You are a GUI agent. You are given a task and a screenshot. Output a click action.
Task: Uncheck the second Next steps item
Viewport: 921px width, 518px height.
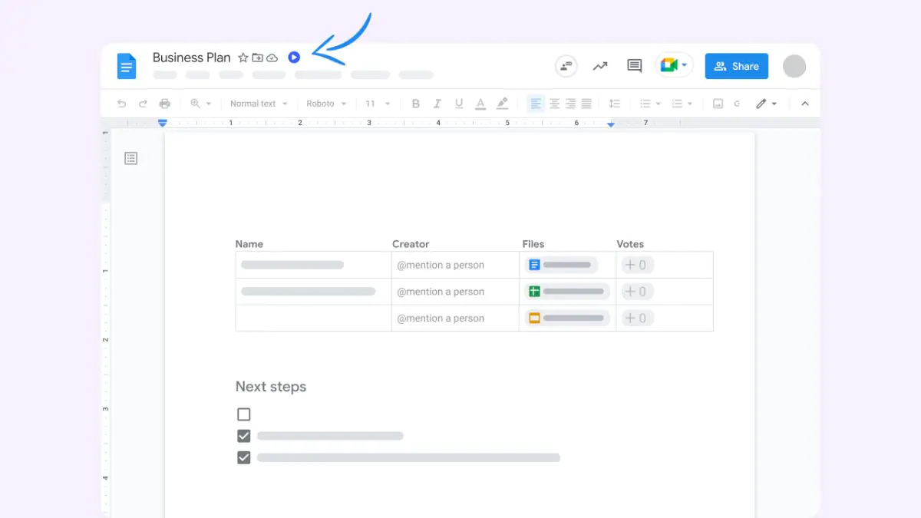click(244, 436)
